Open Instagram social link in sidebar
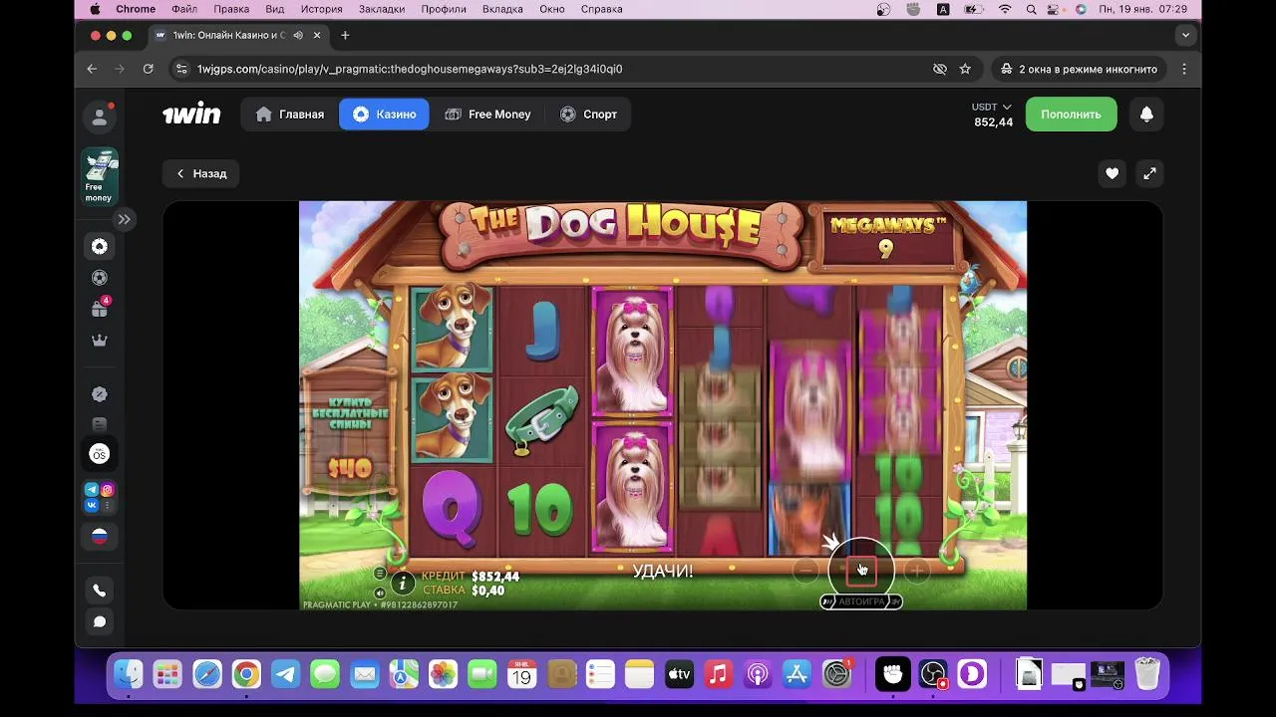Viewport: 1276px width, 717px height. click(x=108, y=489)
